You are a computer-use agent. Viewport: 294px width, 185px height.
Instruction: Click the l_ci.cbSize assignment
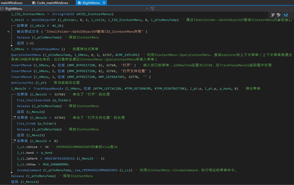pyautogui.click(x=33, y=147)
